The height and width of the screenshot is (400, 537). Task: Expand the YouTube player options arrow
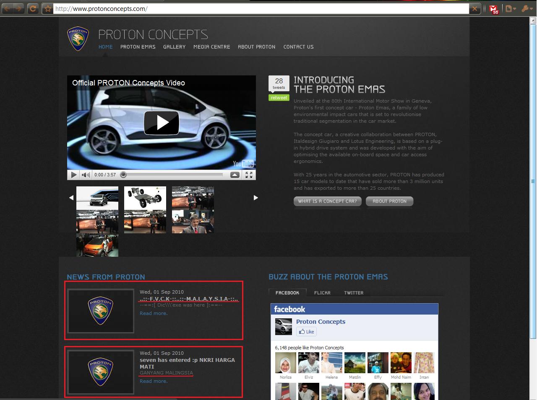click(x=235, y=175)
